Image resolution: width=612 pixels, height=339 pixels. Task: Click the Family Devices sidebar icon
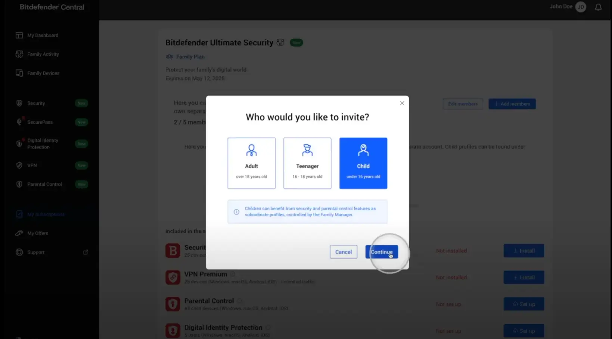coord(19,73)
